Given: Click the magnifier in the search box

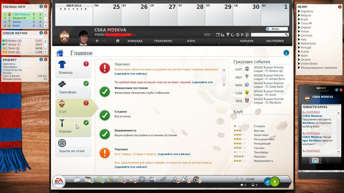Looking at the screenshot, I should point(286,35).
